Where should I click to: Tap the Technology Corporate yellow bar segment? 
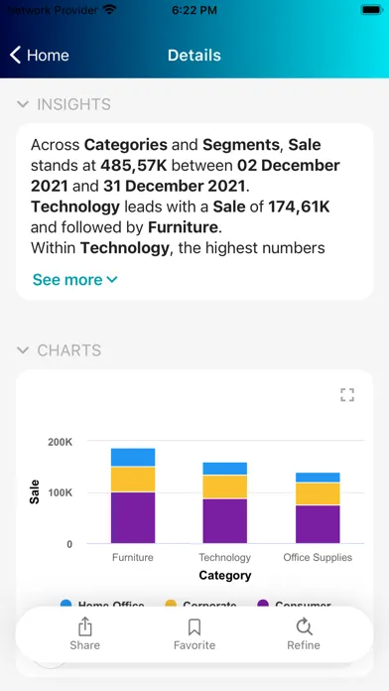coord(225,486)
